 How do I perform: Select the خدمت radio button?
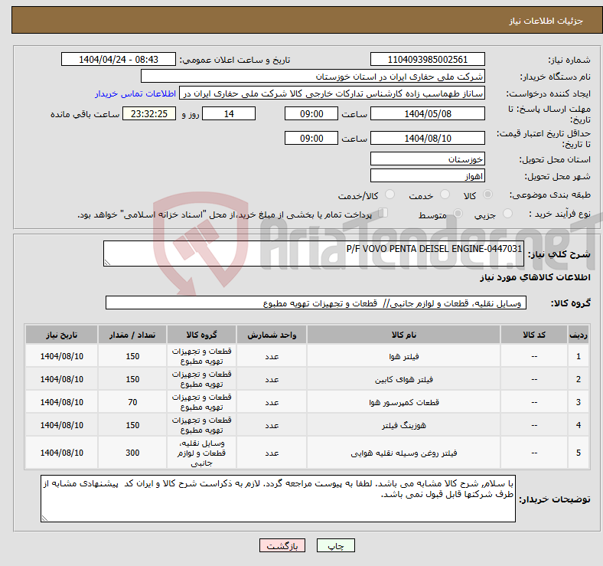pos(445,195)
